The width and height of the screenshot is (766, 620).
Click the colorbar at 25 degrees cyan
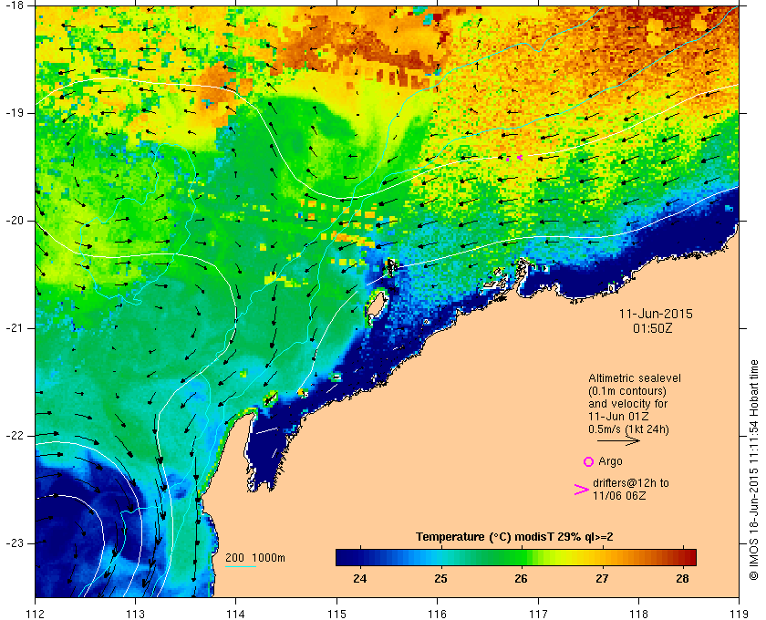click(441, 557)
